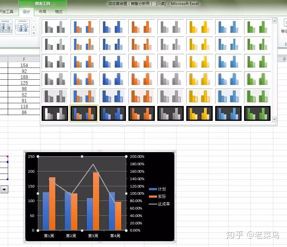Viewport: 287px width, 247px height.
Task: Click 达成率 legend entry in chart
Action: (x=160, y=204)
